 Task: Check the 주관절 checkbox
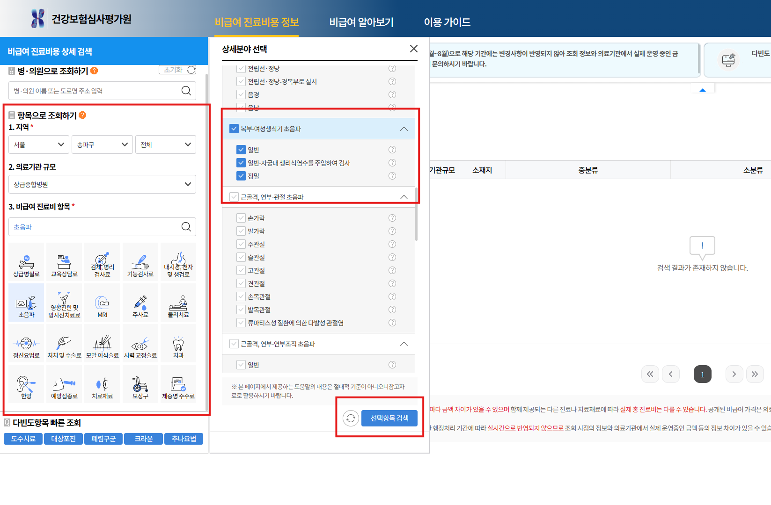[x=241, y=244]
